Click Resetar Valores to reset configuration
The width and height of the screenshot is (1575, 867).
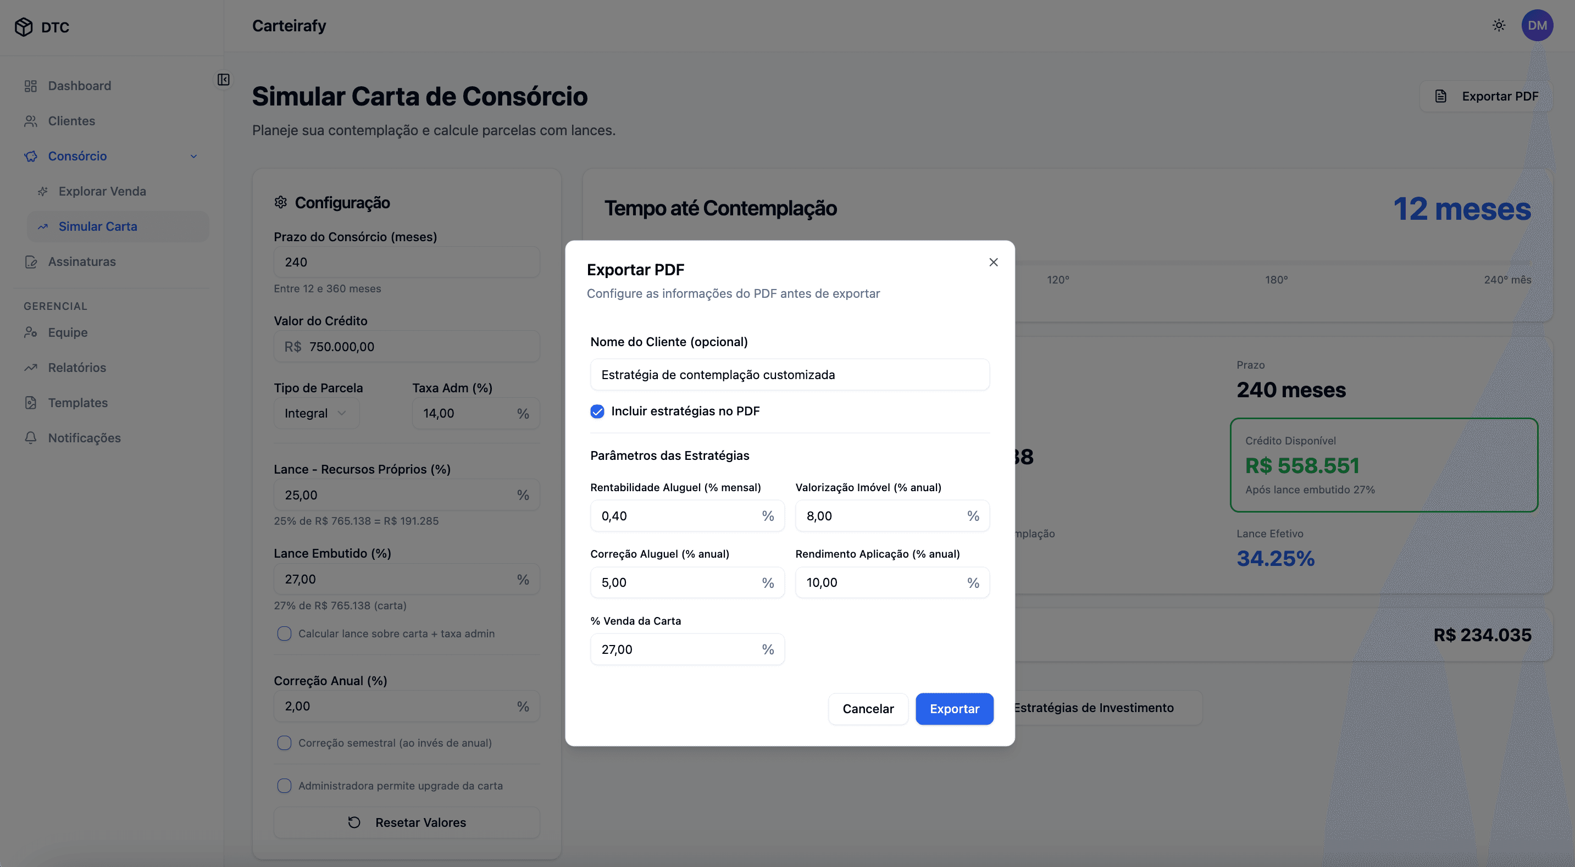click(x=407, y=822)
